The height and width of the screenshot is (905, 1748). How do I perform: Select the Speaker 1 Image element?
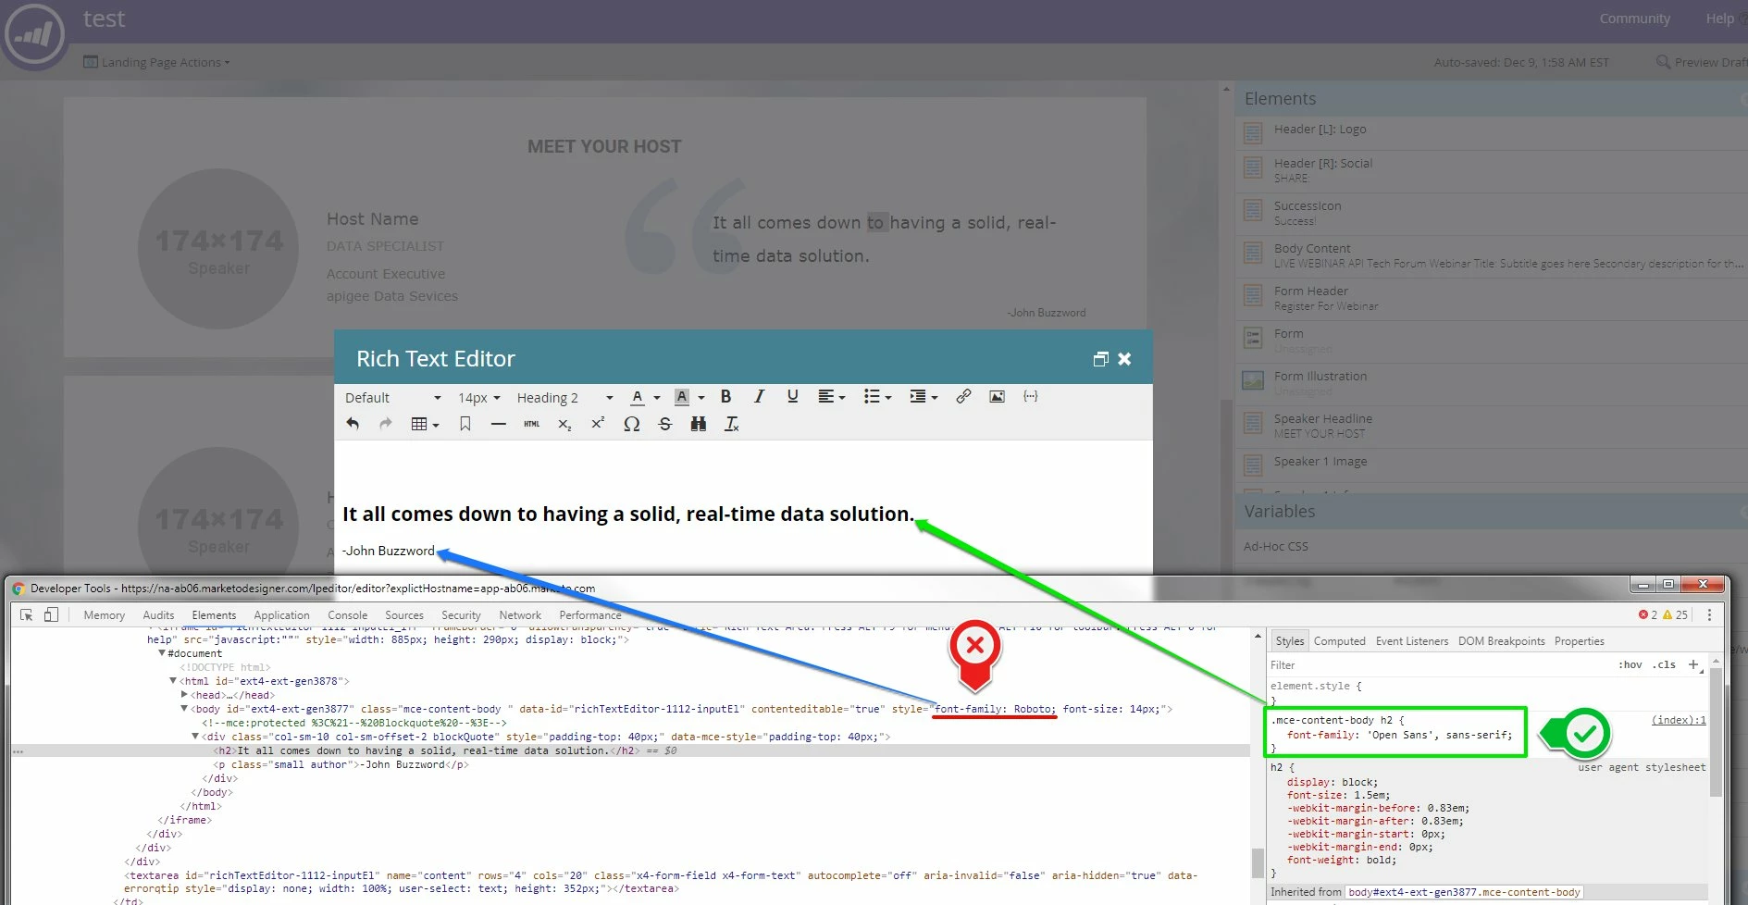click(1492, 462)
